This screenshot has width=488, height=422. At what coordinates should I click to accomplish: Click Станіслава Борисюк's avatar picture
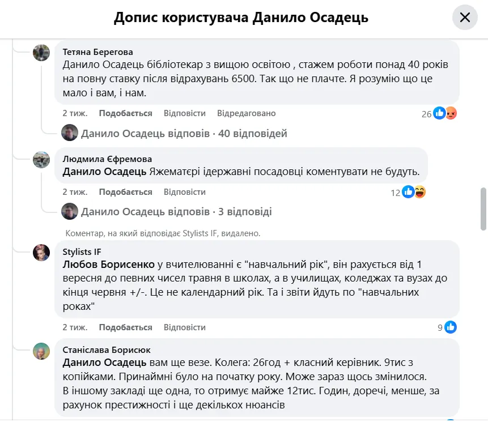pos(41,351)
